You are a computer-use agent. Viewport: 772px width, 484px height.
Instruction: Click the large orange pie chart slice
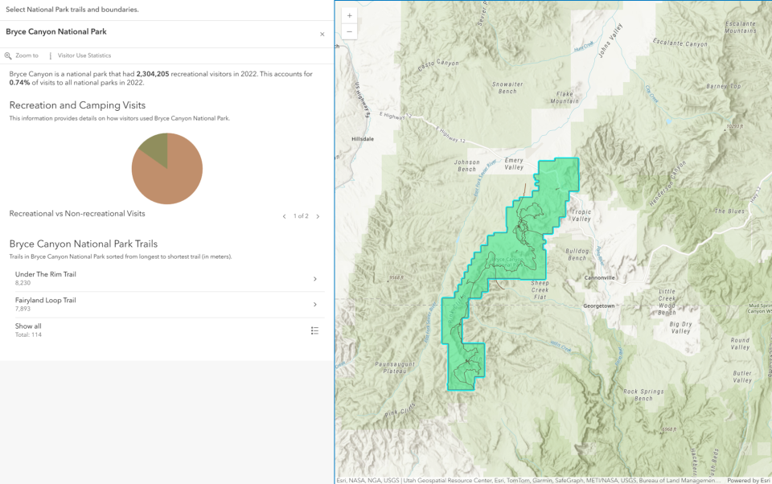click(x=169, y=178)
